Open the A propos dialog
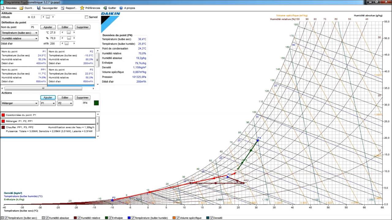 127,8
